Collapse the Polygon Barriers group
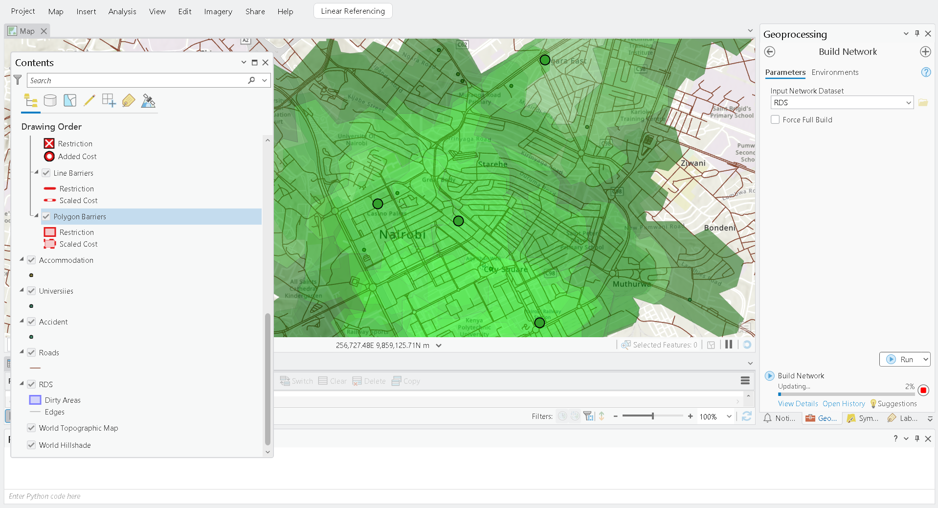The height and width of the screenshot is (508, 938). (36, 215)
